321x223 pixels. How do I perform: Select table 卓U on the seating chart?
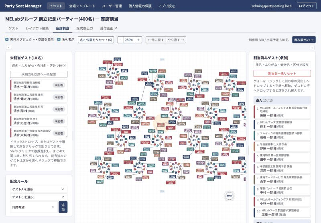[158, 140]
